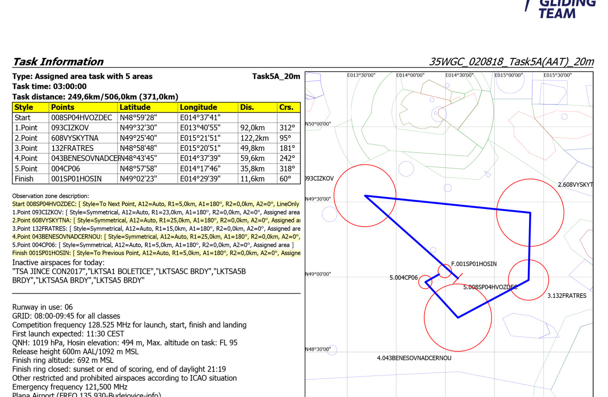Select the 001SP01HOSIN finish row name
Viewport: 608px width, 397px height.
pyautogui.click(x=76, y=179)
